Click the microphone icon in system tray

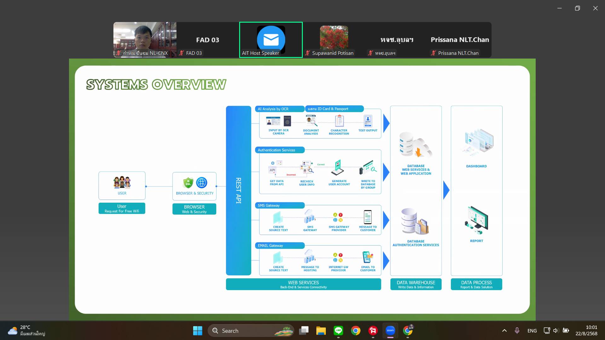click(x=517, y=331)
